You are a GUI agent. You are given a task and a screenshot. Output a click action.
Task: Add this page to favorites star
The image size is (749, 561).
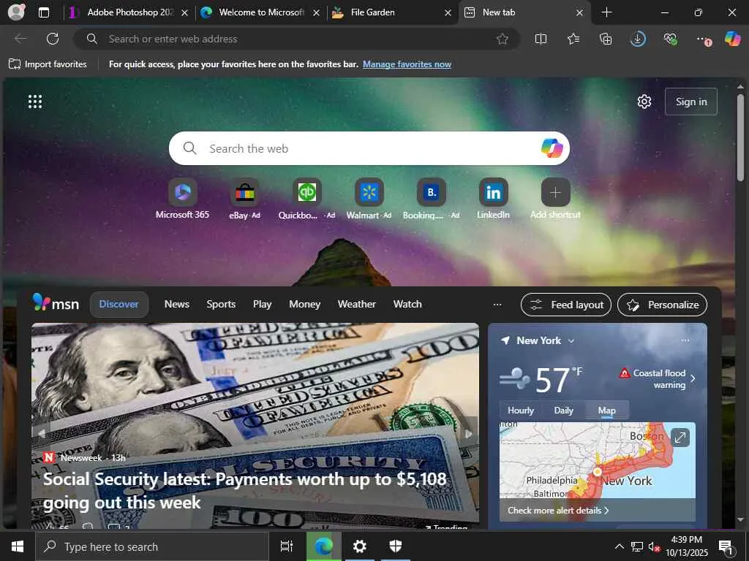[502, 39]
